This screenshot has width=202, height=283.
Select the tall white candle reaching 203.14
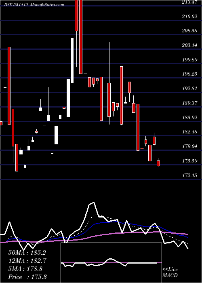tap(72, 61)
